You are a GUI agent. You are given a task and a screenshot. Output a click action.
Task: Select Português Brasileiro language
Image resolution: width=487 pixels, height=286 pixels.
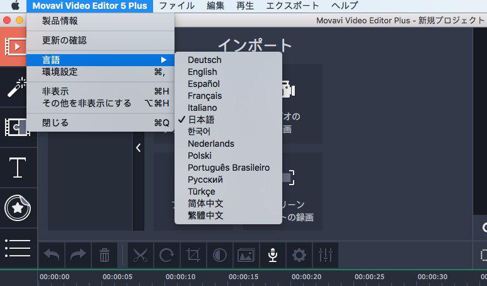pos(228,168)
